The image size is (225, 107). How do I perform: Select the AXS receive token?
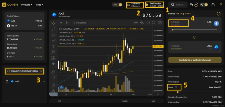coord(213,47)
